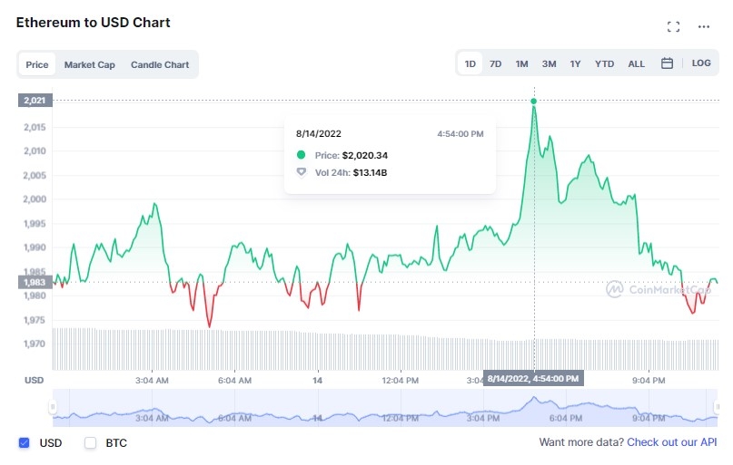The height and width of the screenshot is (465, 733).
Task: Switch to Market Cap tab
Action: click(x=89, y=64)
